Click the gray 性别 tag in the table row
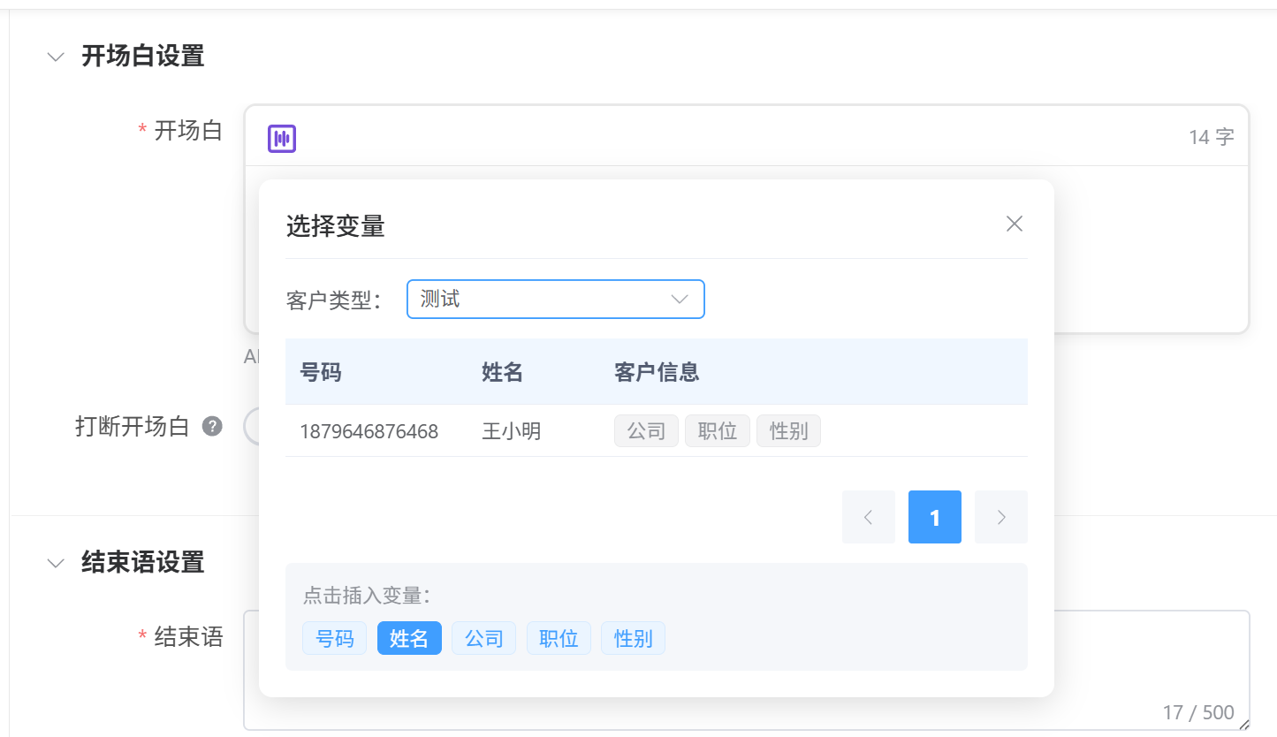 788,431
